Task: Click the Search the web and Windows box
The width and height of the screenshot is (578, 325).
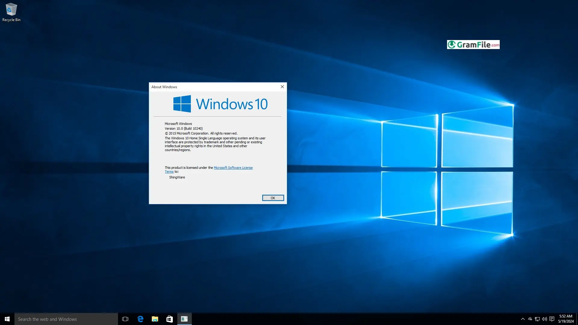Action: click(x=66, y=319)
